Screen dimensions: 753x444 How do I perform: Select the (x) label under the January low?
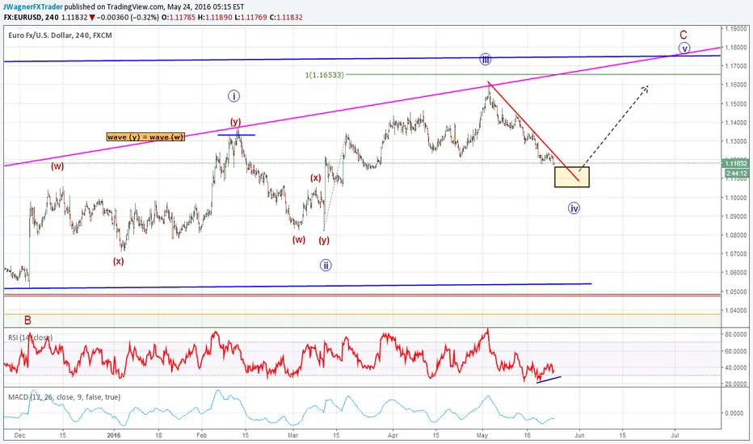click(118, 261)
